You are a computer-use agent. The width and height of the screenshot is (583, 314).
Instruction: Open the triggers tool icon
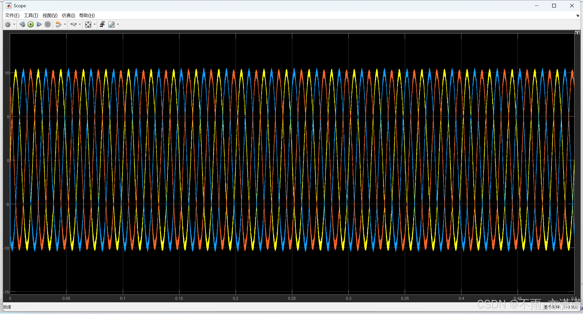102,24
